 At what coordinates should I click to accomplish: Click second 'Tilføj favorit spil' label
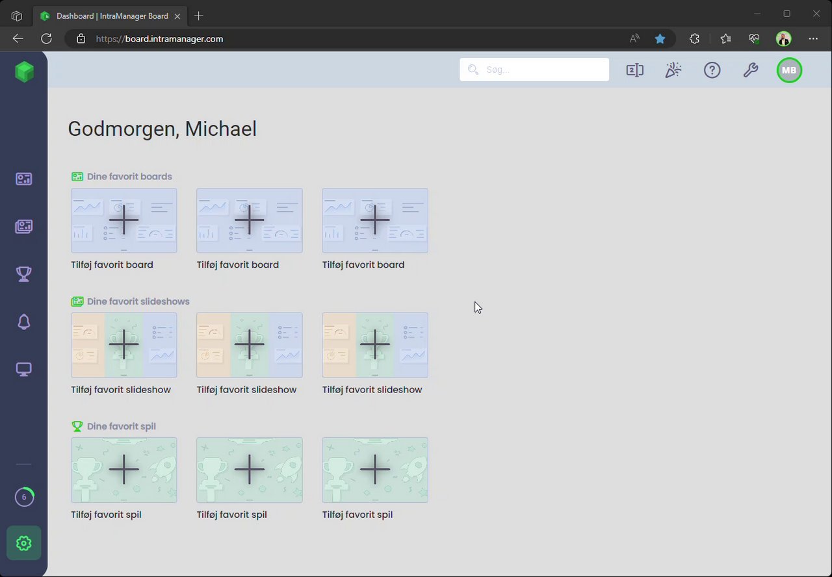point(231,515)
